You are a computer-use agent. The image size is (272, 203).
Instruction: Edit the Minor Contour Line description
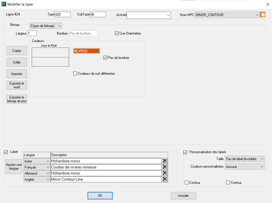point(106,179)
